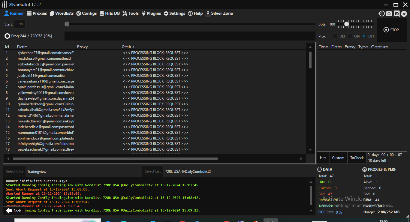Click the "Tradingview" config name text
This screenshot has width=410, height=222.
pyautogui.click(x=37, y=172)
